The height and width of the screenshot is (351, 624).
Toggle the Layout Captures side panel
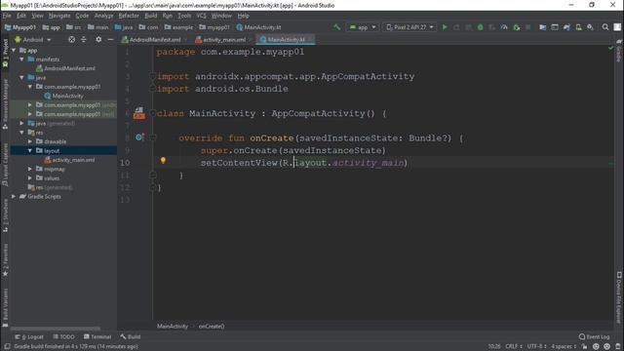tap(5, 165)
